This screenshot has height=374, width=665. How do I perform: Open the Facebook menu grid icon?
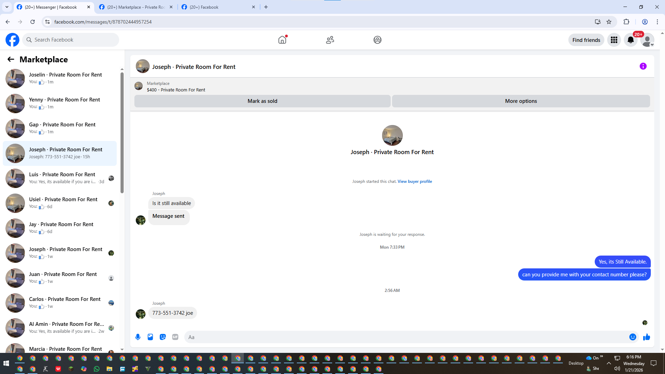coord(614,40)
